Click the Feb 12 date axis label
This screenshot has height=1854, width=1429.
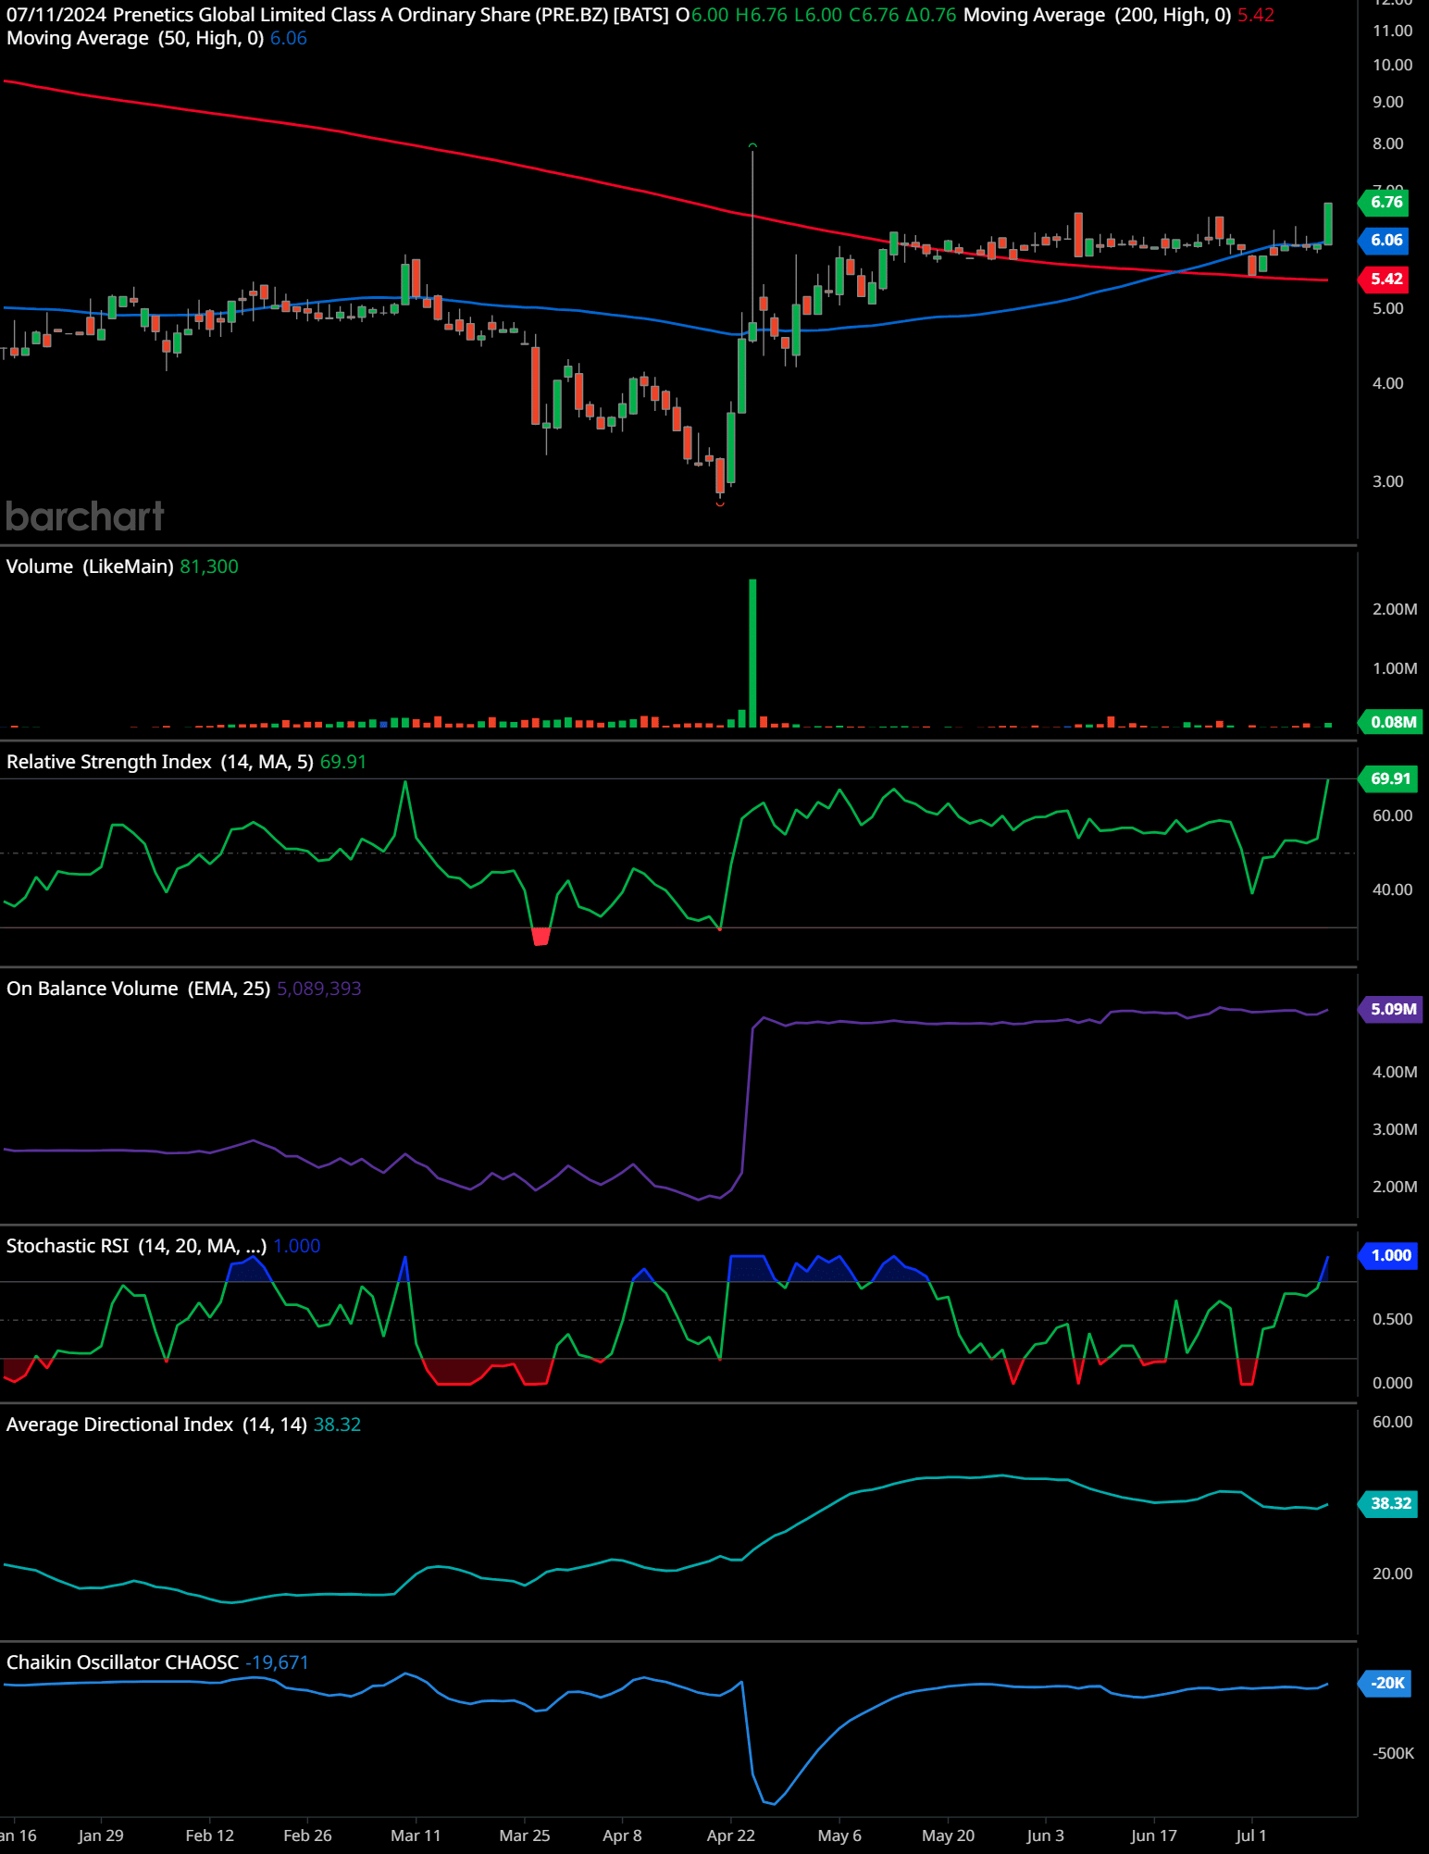coord(209,1835)
